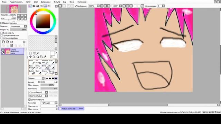
Task: Choose the Acrylic brush
Action: [x=32, y=62]
